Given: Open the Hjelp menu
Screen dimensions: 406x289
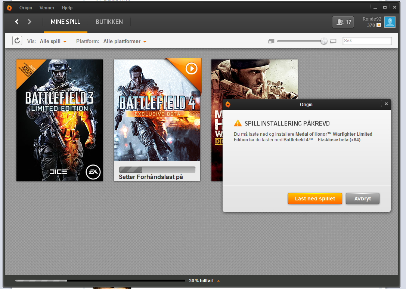Looking at the screenshot, I should 67,8.
